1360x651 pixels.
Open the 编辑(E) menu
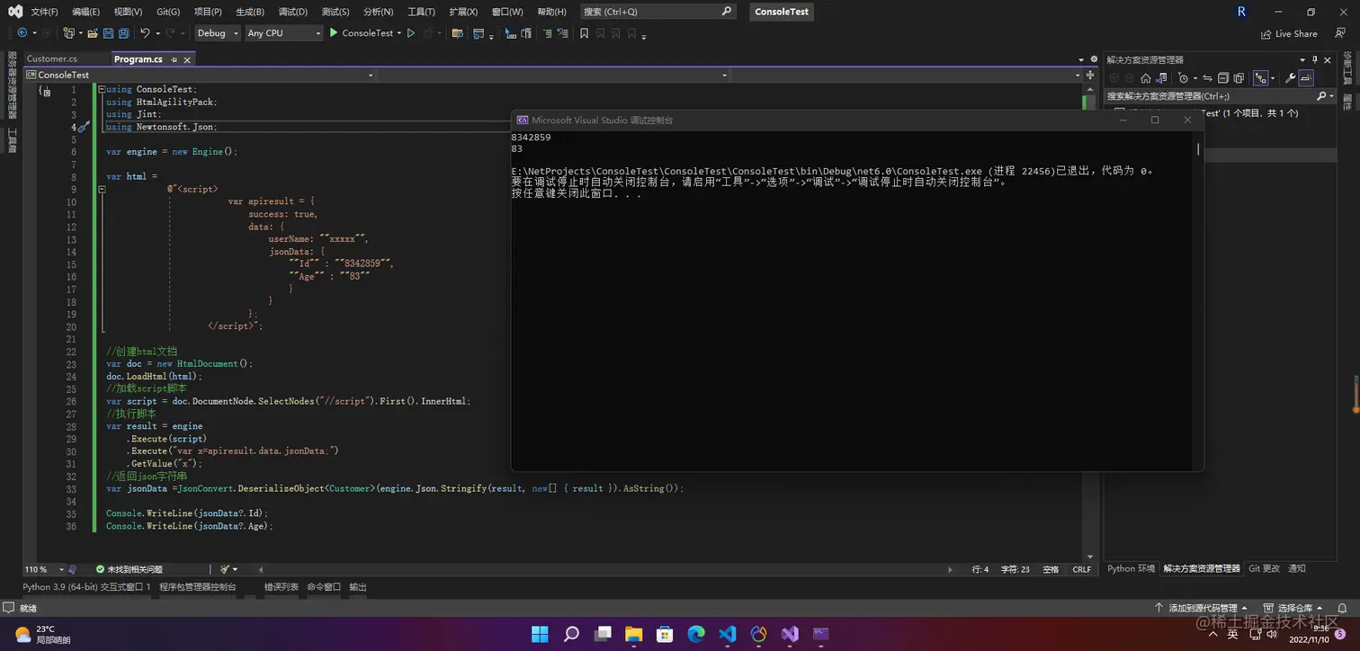(85, 12)
